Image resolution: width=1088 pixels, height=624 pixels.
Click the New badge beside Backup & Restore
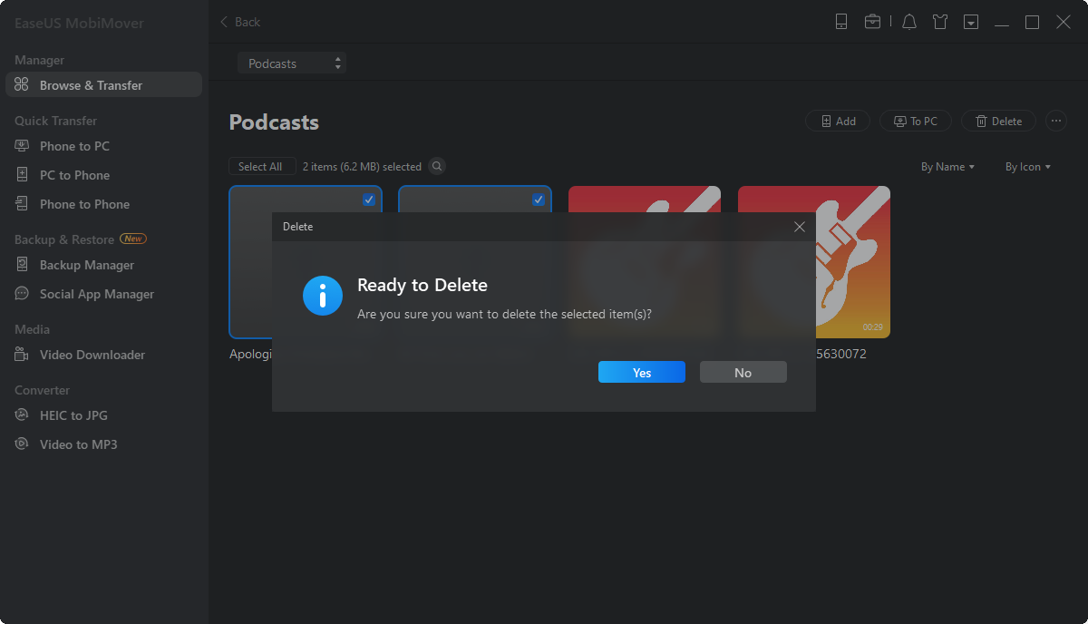(133, 239)
